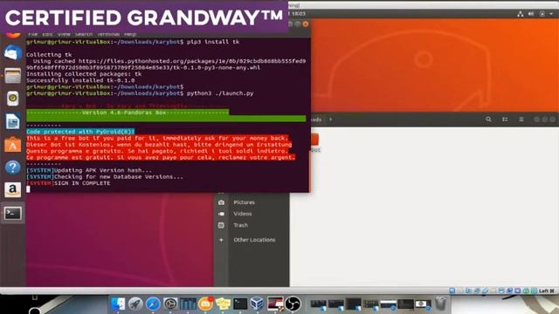Open Ubuntu Software from the dock
This screenshot has width=559, height=314.
coord(13,145)
